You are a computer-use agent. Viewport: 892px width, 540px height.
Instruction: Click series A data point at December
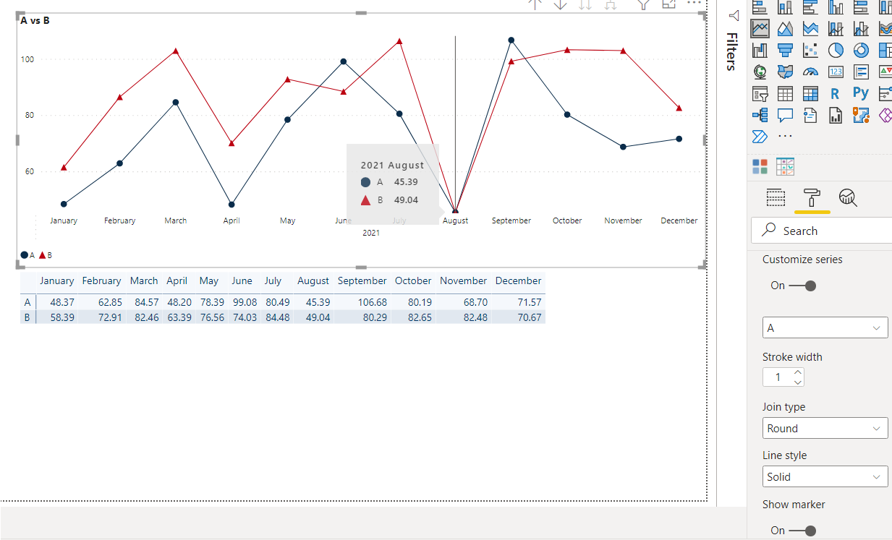(x=679, y=139)
